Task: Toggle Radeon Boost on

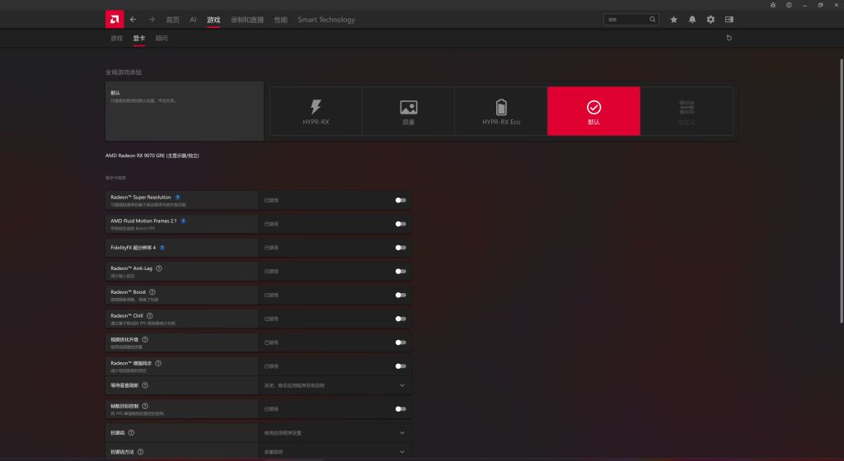Action: [x=401, y=295]
